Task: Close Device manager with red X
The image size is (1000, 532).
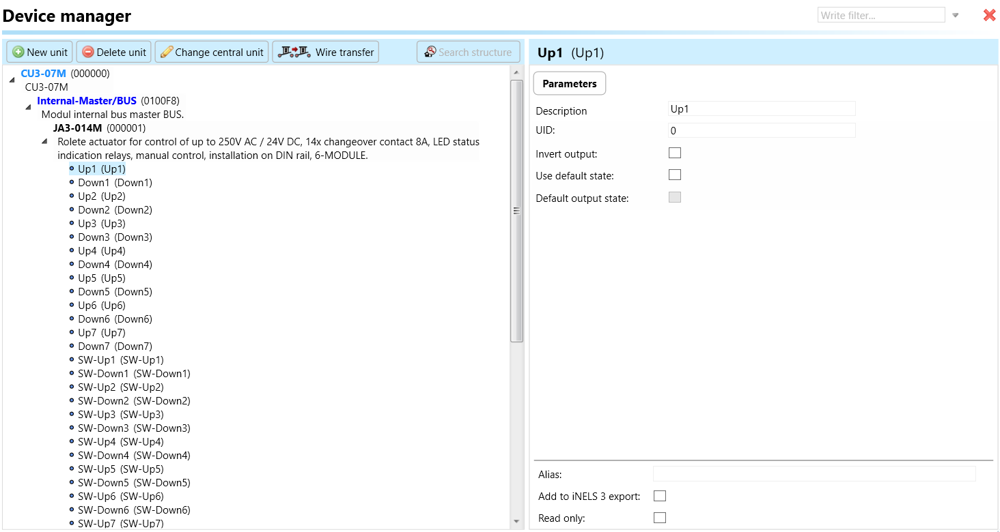Action: [989, 15]
